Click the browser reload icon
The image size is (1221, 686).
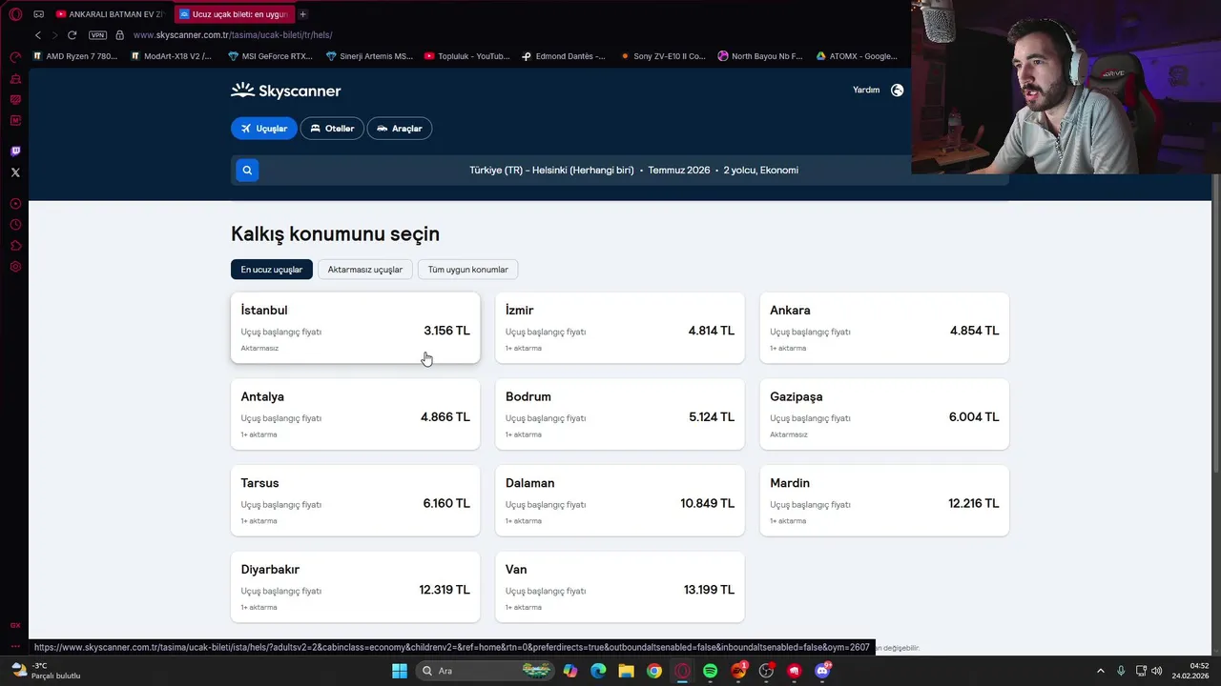[72, 35]
